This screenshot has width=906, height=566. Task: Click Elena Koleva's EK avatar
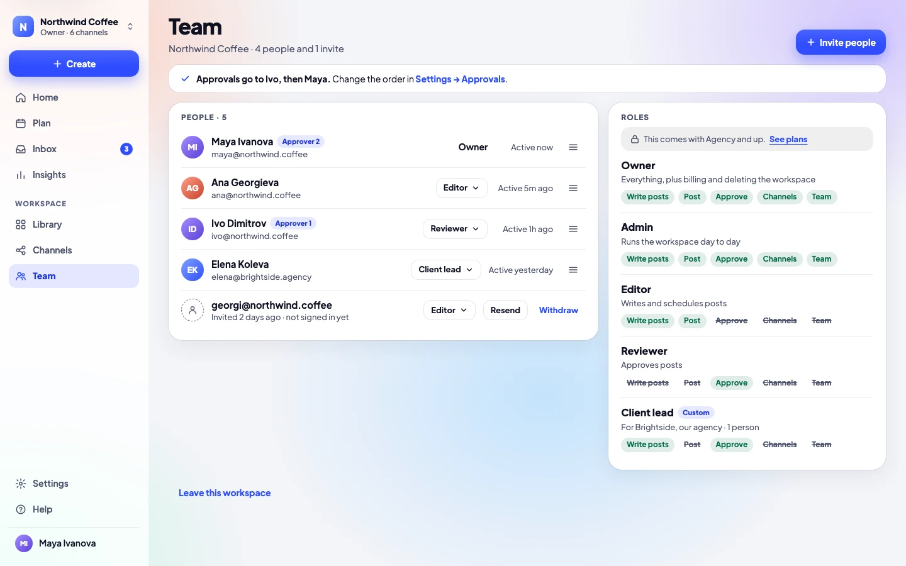(193, 270)
